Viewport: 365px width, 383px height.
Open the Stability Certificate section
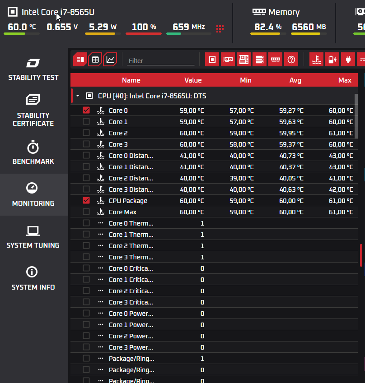coord(33,111)
